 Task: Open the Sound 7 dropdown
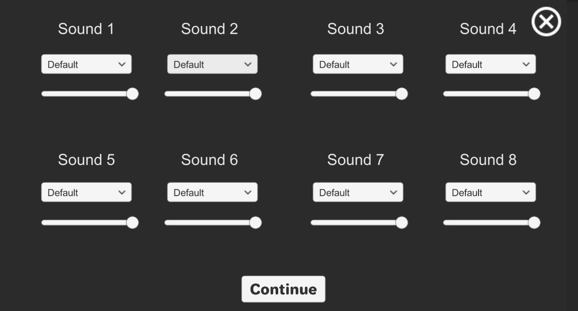[357, 192]
